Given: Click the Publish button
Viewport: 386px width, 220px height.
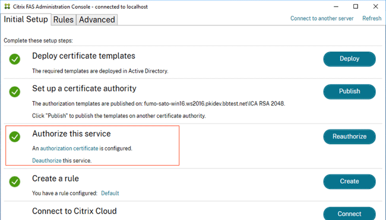Looking at the screenshot, I should point(349,92).
